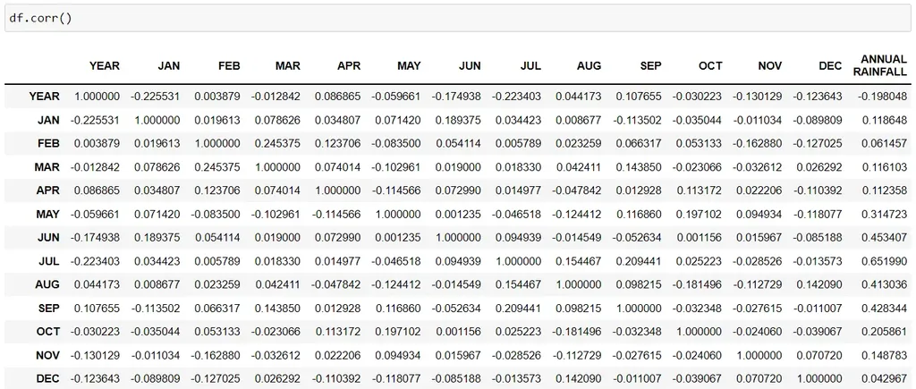
Task: Click the YEAR column header
Action: [104, 66]
